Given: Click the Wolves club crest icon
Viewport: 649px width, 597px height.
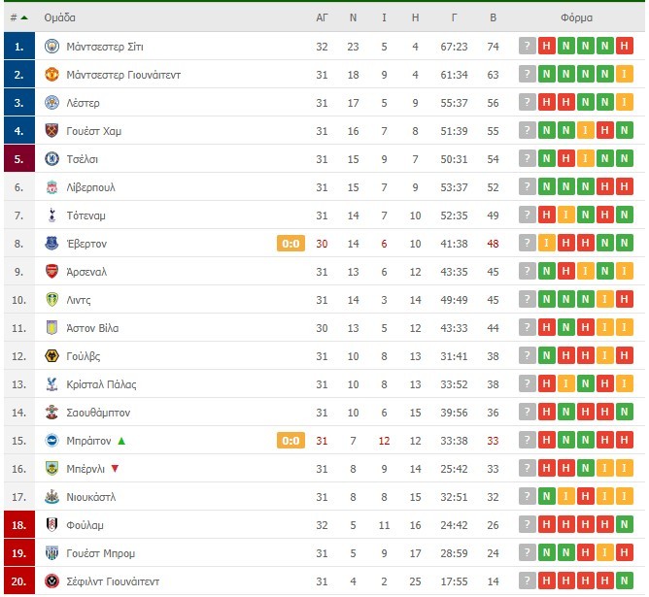Looking at the screenshot, I should (x=51, y=355).
